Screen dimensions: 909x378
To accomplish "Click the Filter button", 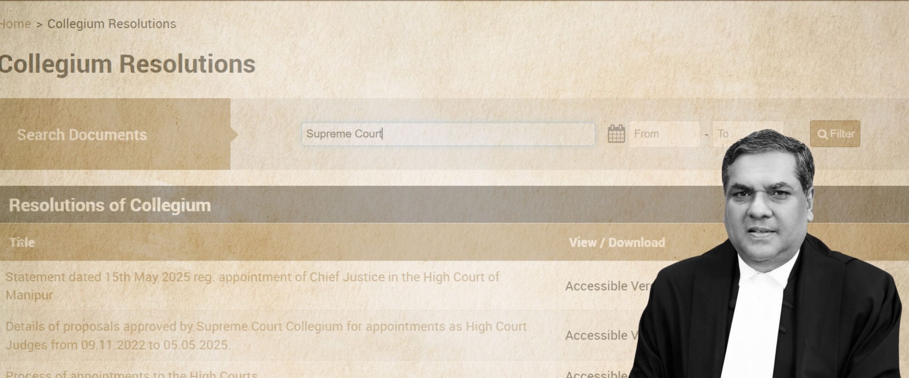I will click(835, 134).
